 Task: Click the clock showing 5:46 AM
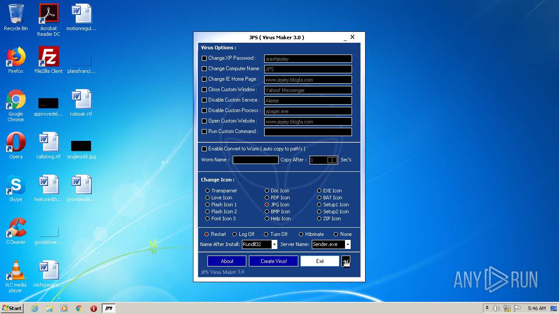click(536, 308)
